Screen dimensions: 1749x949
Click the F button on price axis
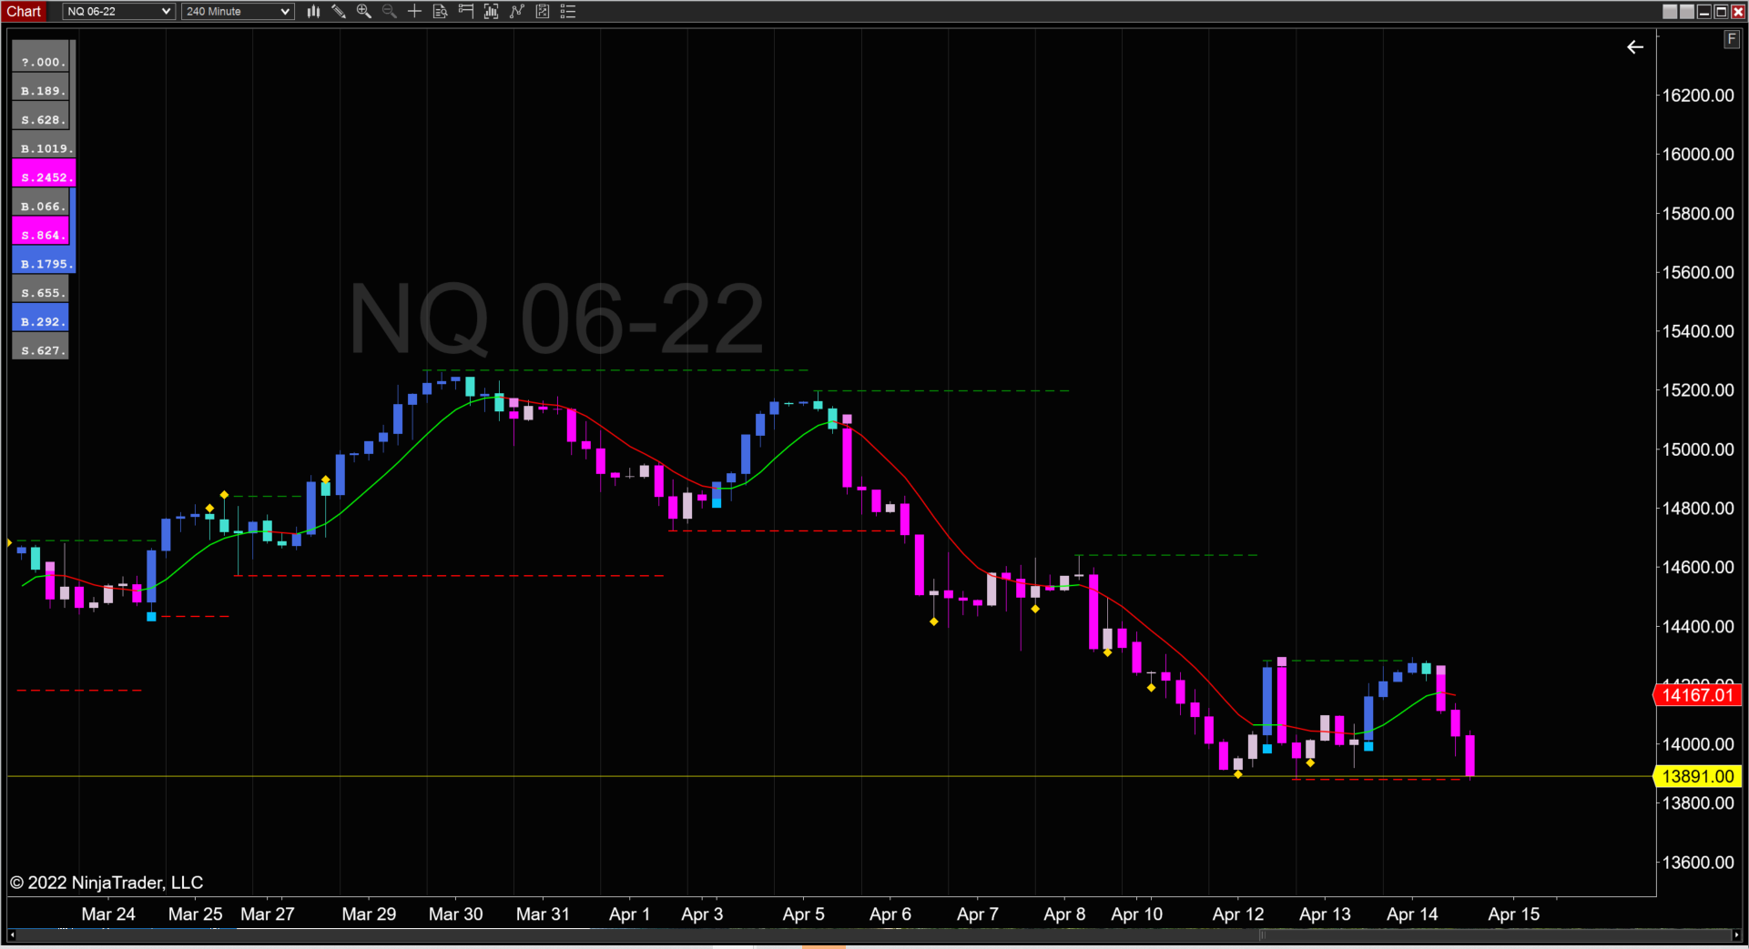pyautogui.click(x=1731, y=39)
